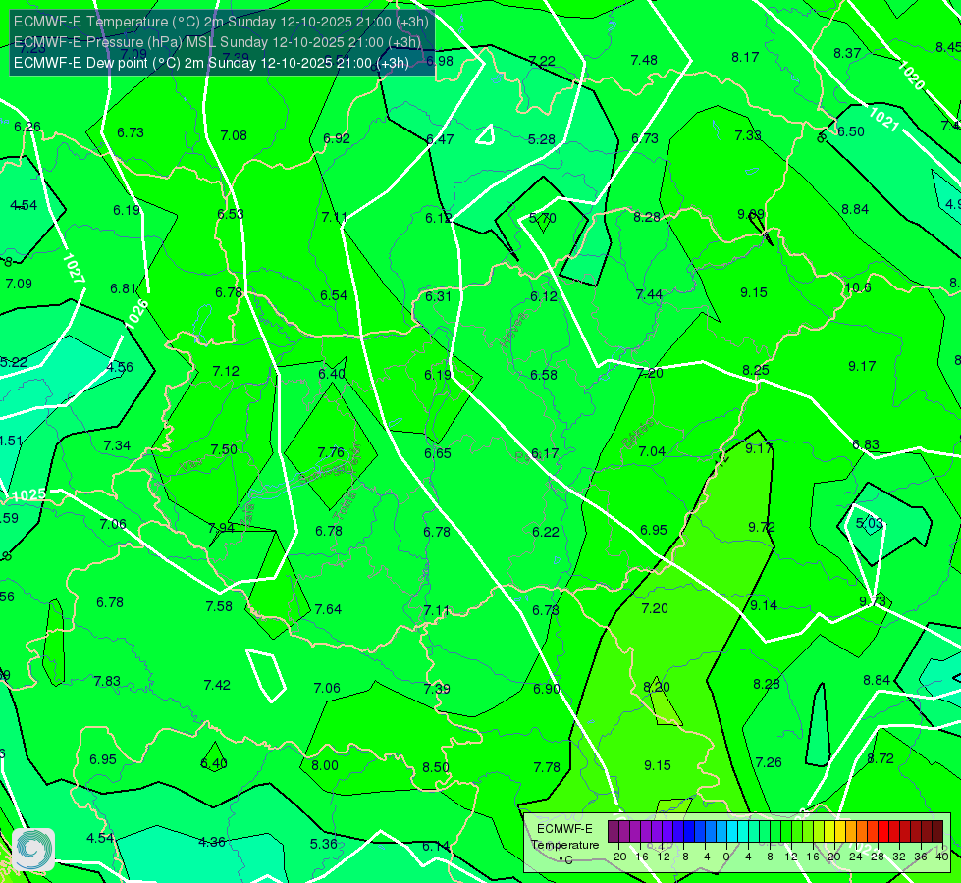Click the 6.58 temperature value
The image size is (961, 883).
click(544, 375)
